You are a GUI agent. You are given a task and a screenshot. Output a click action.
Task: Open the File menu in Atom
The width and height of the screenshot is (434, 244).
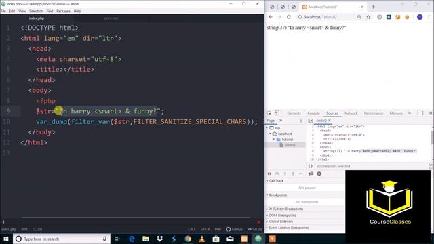pos(3,11)
